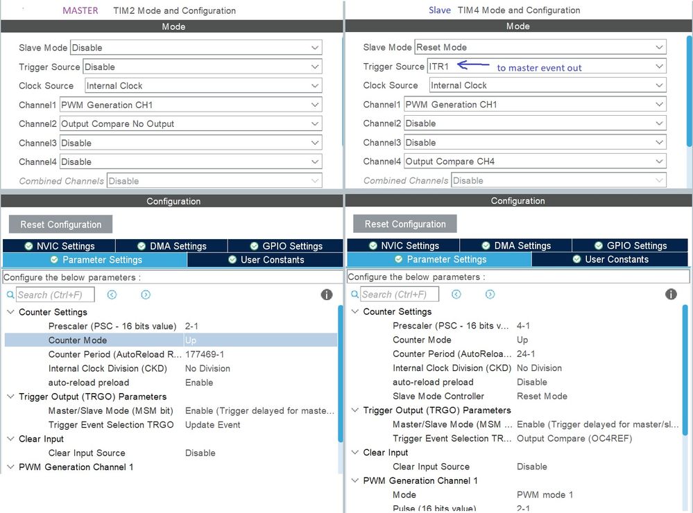
Task: Click the next search result arrow in TIM2 panel
Action: 146,294
